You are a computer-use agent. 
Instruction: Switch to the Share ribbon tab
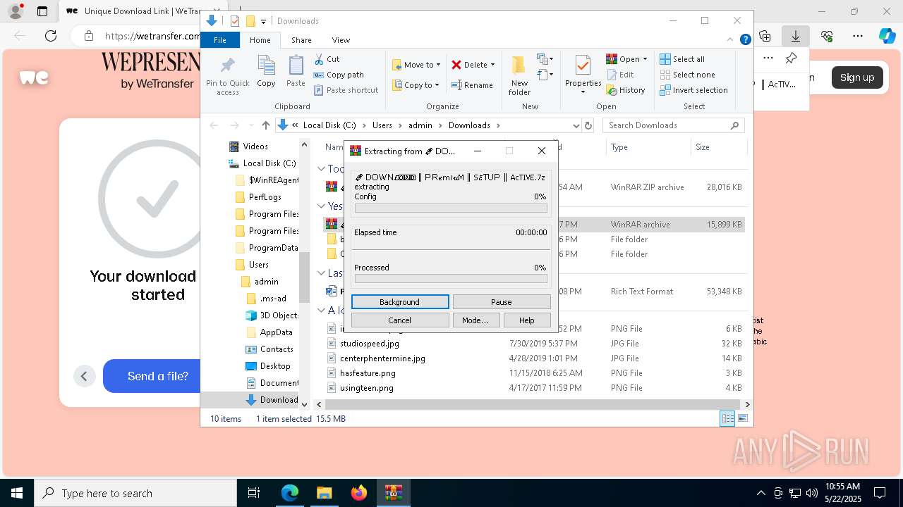click(301, 40)
